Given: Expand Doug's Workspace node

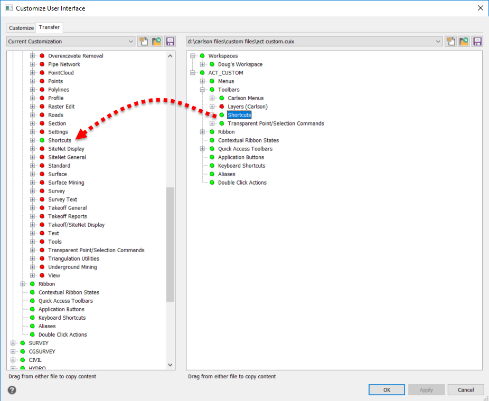Looking at the screenshot, I should point(202,64).
